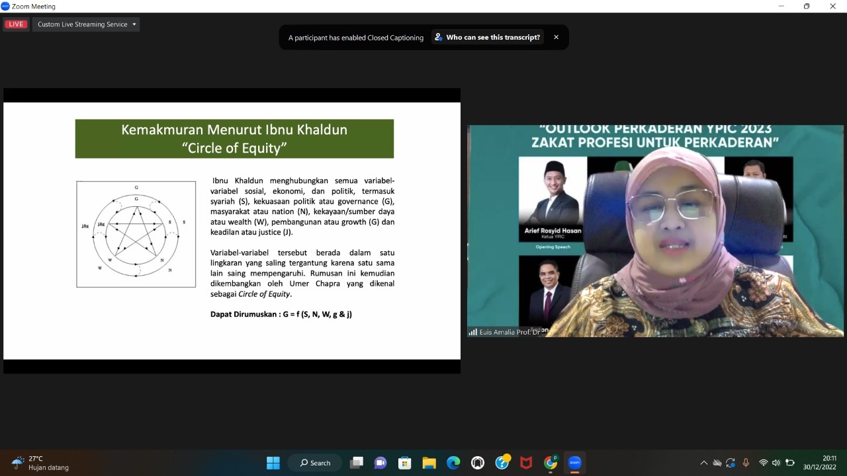Open 'Who can see this transcript?' link
This screenshot has height=476, width=847.
point(487,38)
